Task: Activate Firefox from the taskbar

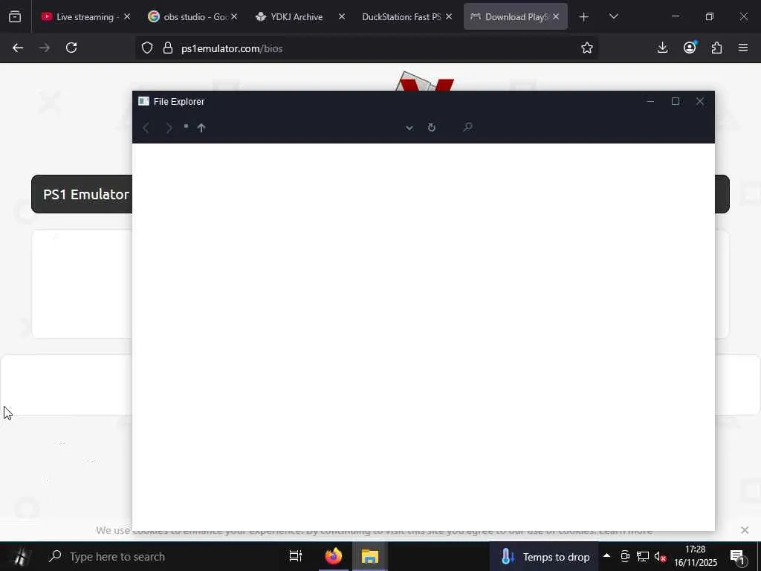Action: pyautogui.click(x=334, y=556)
